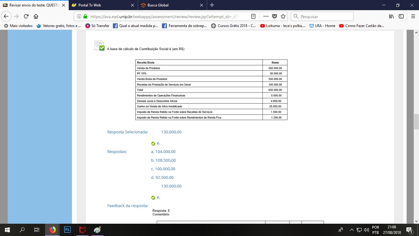Open the Firefox hamburger menu
The height and width of the screenshot is (236, 419).
413,16
